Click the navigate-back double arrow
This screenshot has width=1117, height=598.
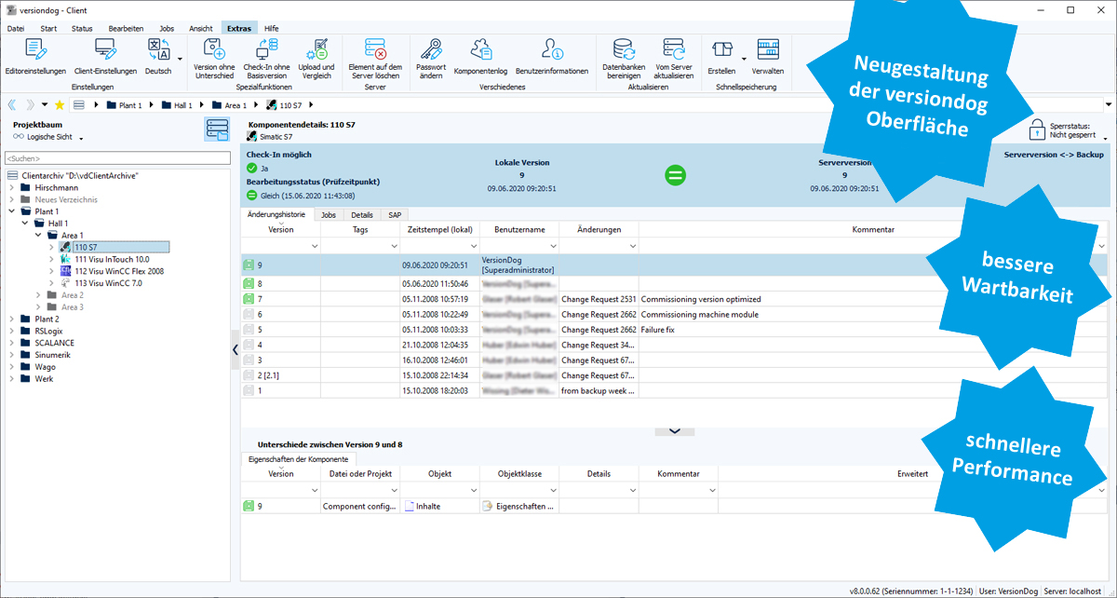coord(13,104)
